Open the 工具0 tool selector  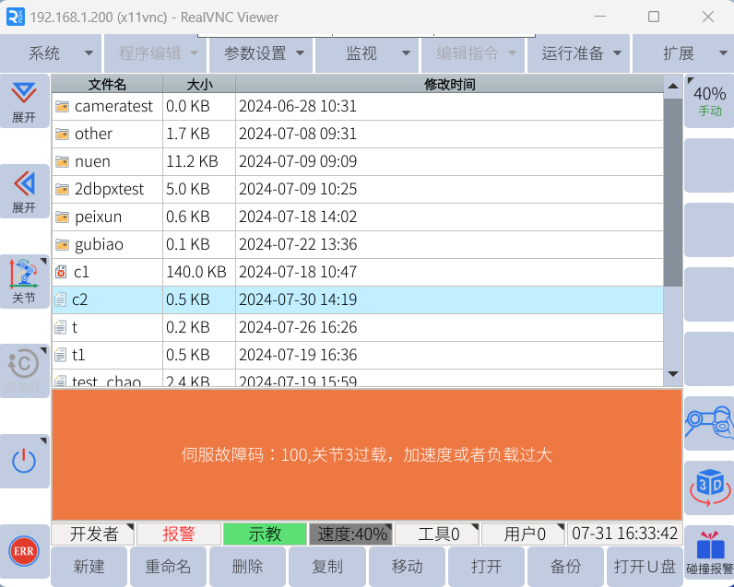[x=439, y=534]
